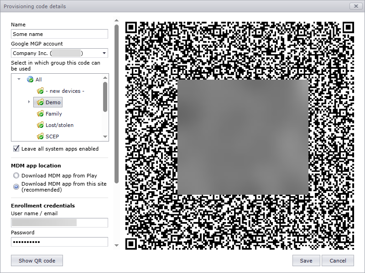Save the provisioning code
The width and height of the screenshot is (365, 273).
pos(306,261)
